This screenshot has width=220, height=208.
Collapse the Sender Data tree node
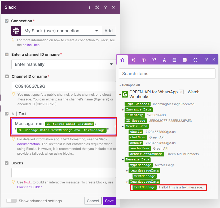[122, 126]
